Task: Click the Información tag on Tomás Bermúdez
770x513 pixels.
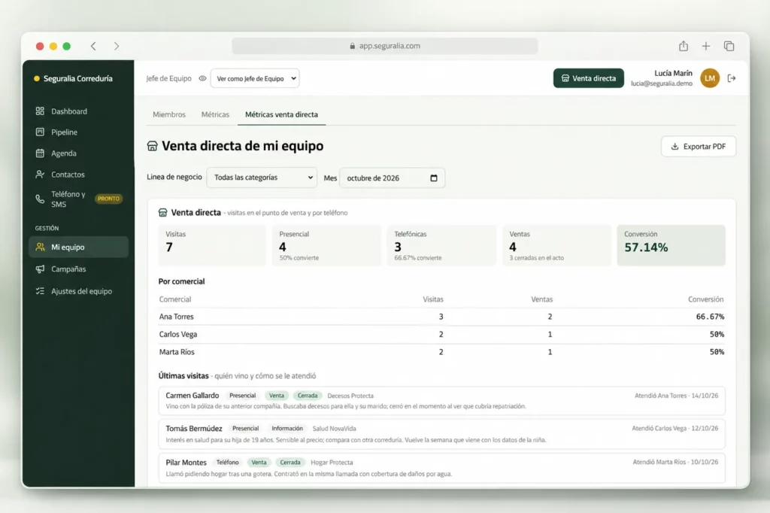Action: pos(287,429)
